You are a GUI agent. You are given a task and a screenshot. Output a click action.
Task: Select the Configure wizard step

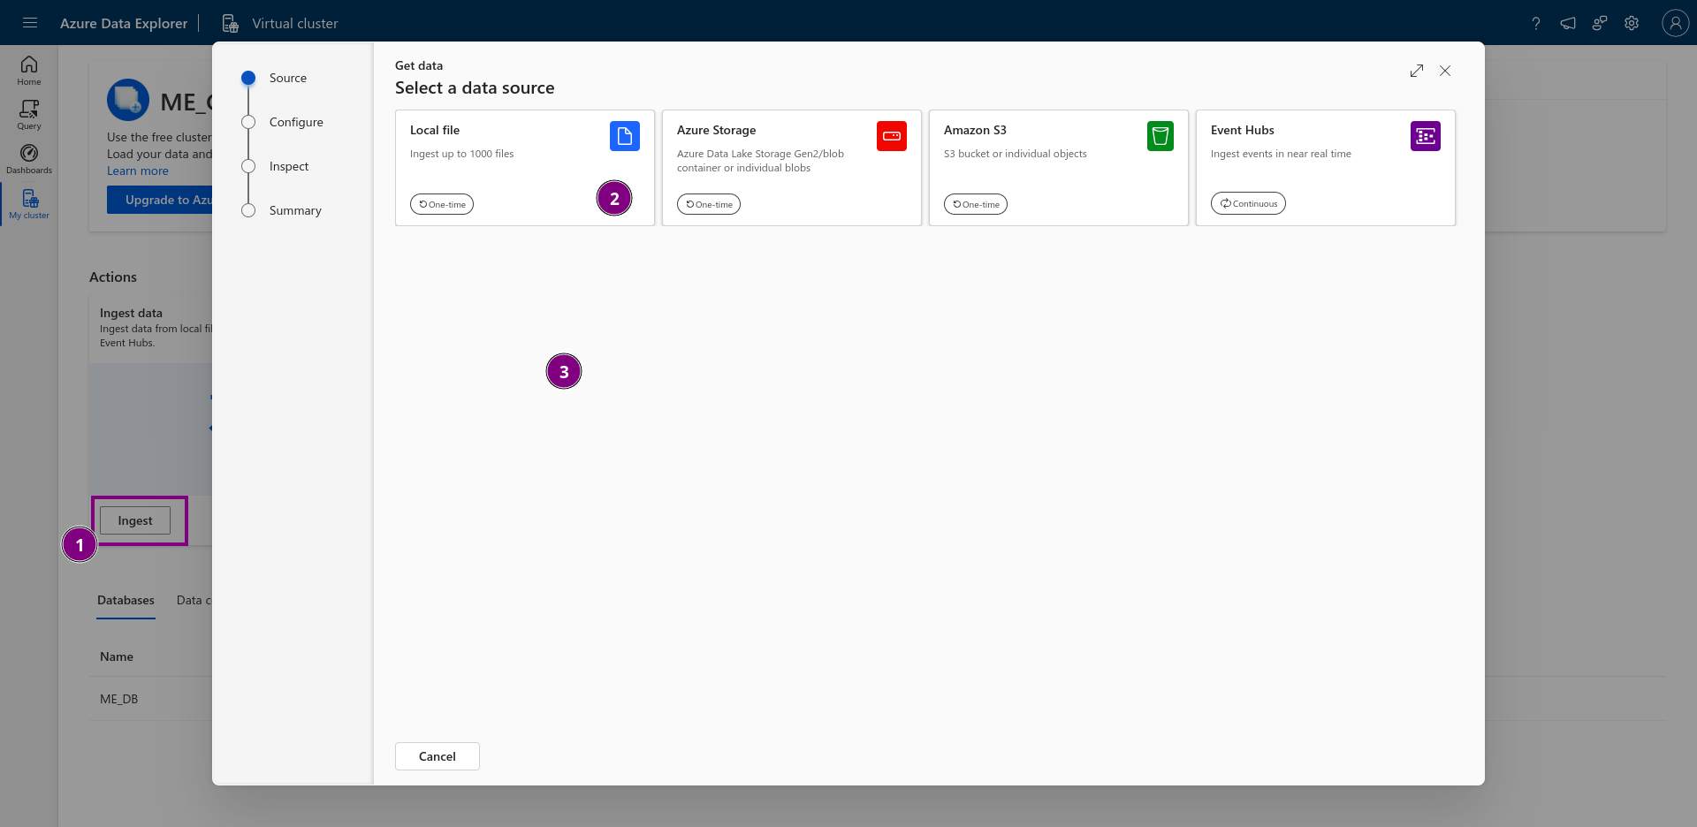(x=283, y=122)
